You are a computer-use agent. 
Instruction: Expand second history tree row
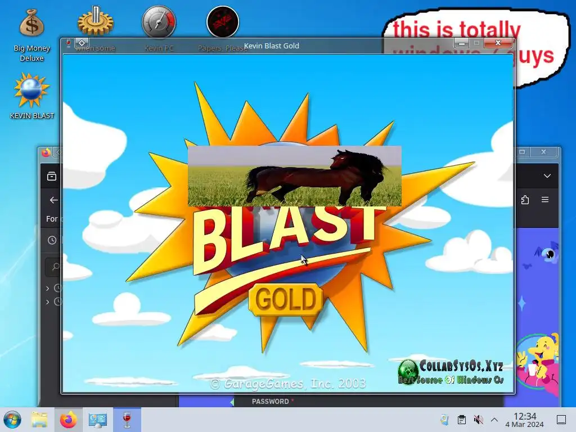47,302
